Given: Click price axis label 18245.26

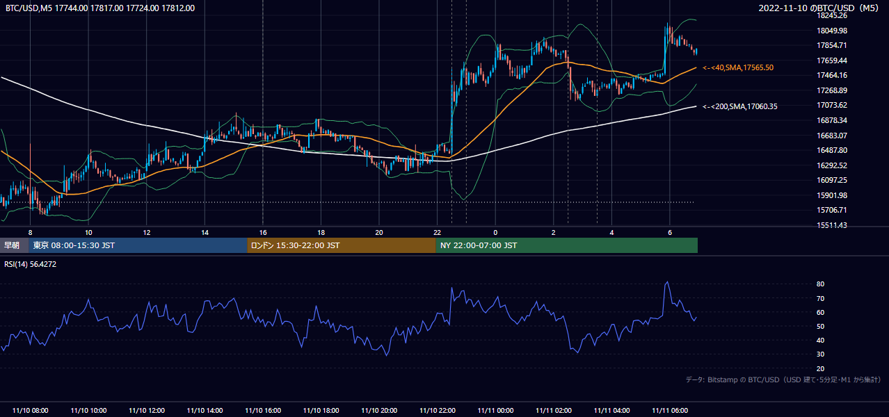Looking at the screenshot, I should pos(833,15).
